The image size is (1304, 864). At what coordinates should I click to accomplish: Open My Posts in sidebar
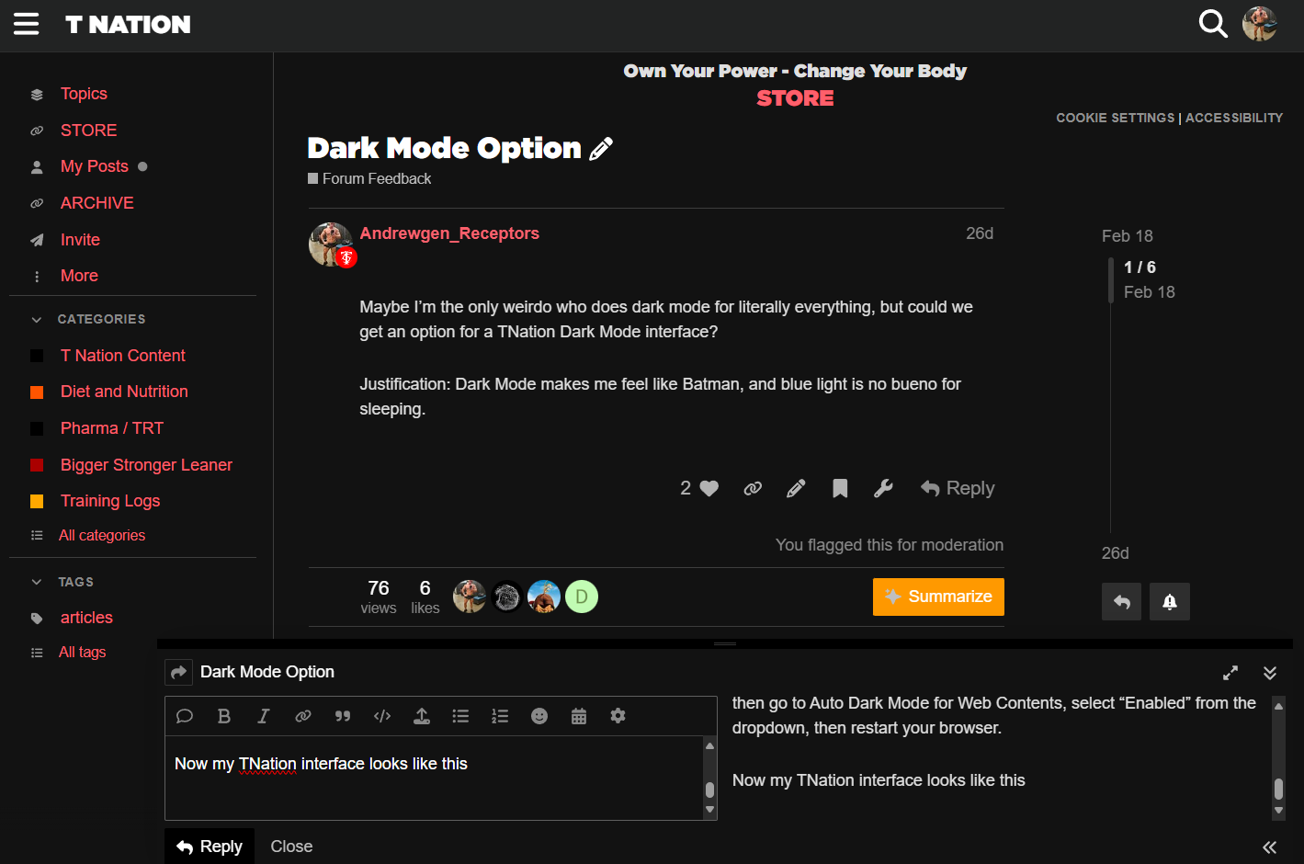(94, 166)
